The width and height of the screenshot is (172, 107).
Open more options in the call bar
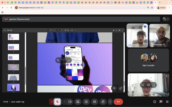[x=110, y=102]
